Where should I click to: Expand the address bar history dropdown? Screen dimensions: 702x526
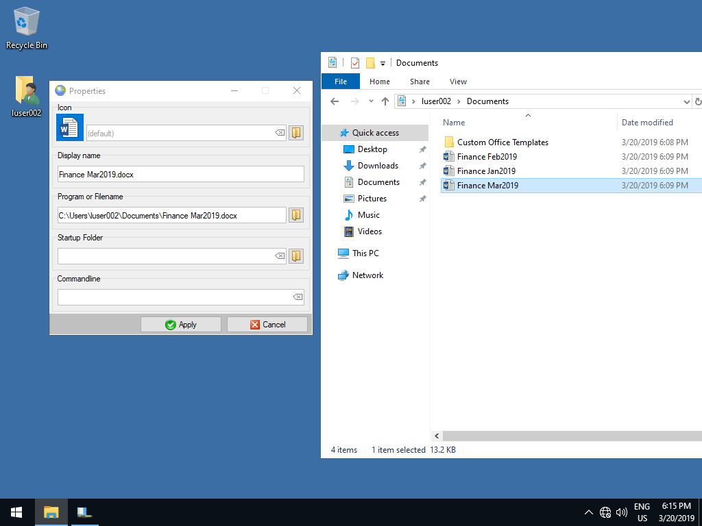pyautogui.click(x=687, y=101)
